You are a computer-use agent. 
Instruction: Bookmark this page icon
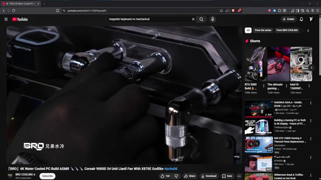click(x=57, y=11)
